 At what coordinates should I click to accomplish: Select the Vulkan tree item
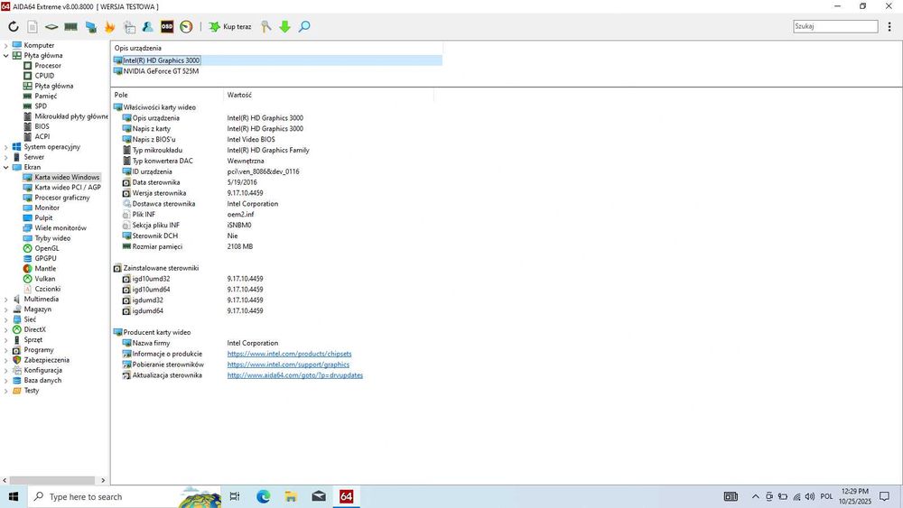pos(45,279)
